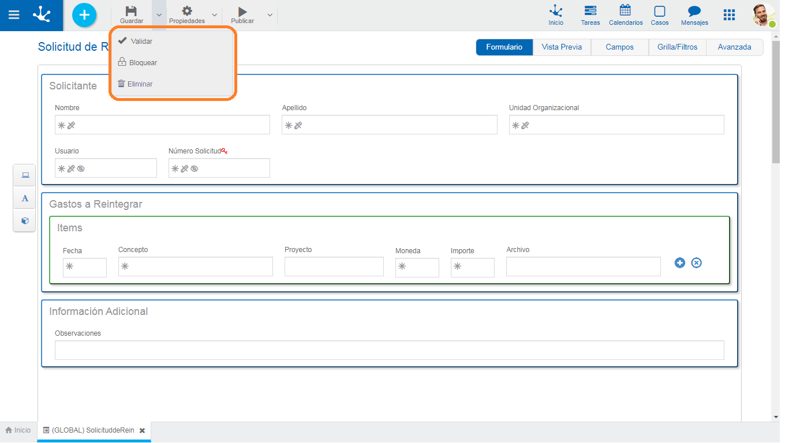The width and height of the screenshot is (785, 443).
Task: Switch to the Grilla/Filtros tab
Action: [677, 47]
